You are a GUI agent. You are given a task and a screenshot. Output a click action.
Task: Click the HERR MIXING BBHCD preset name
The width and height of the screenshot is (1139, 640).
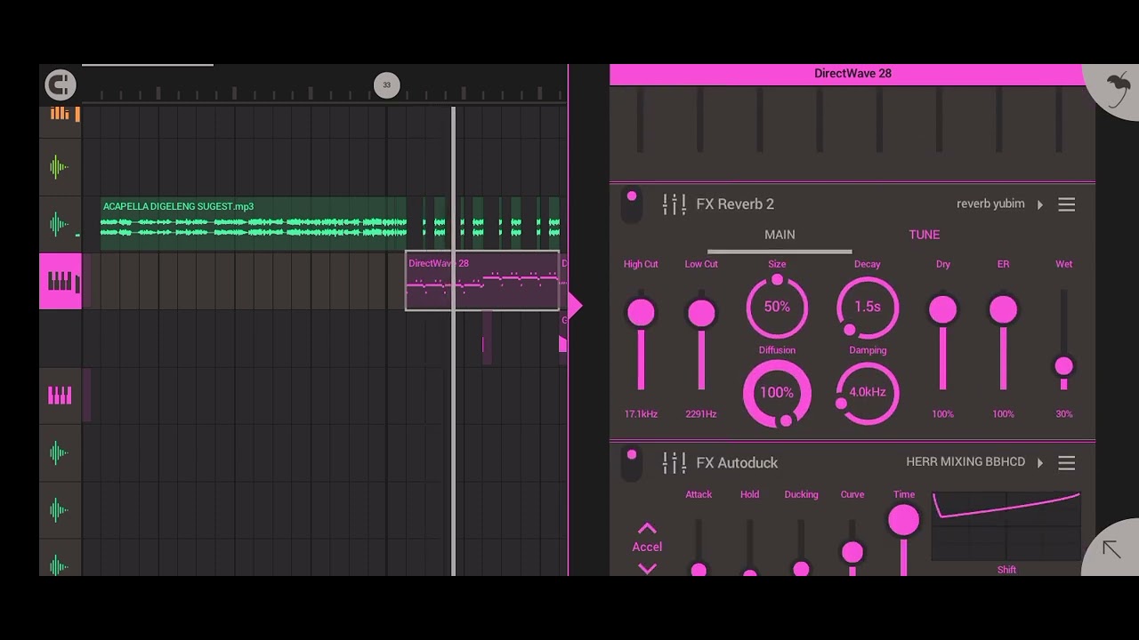point(965,462)
